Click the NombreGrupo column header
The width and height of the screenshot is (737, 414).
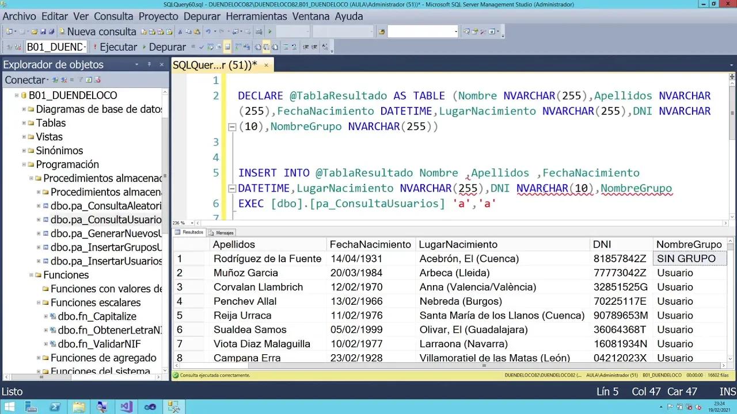[689, 244]
